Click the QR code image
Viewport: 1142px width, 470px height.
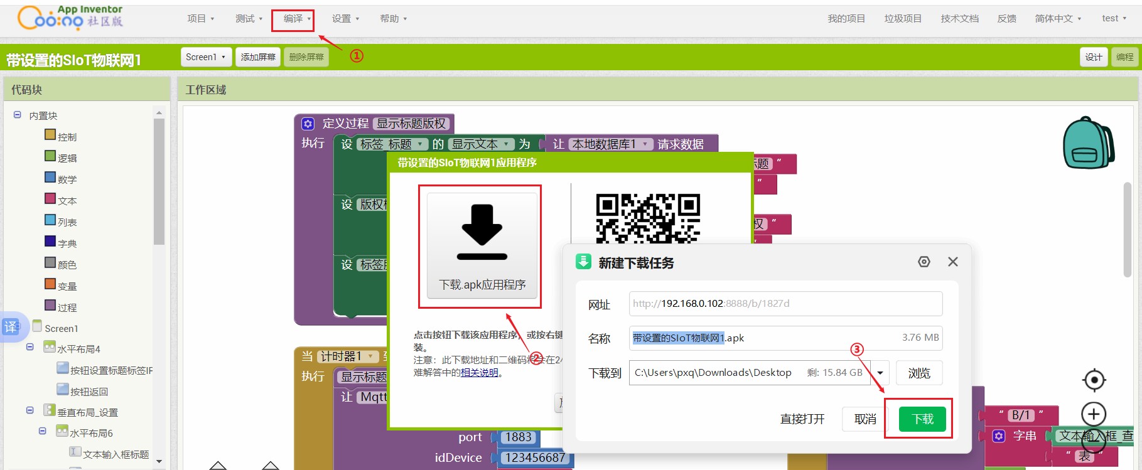[647, 218]
